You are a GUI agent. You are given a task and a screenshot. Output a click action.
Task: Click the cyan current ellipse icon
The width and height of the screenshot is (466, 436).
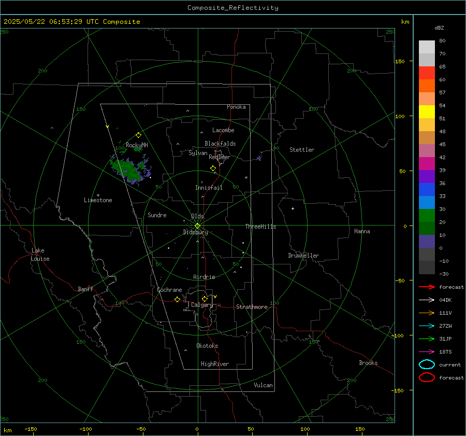coord(427,364)
